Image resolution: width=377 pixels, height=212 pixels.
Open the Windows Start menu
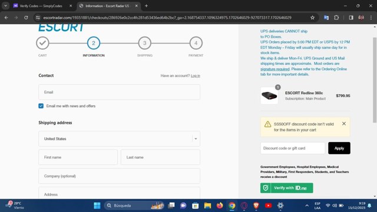point(97,206)
